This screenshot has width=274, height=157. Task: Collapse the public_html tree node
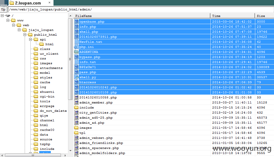[x=25, y=34]
